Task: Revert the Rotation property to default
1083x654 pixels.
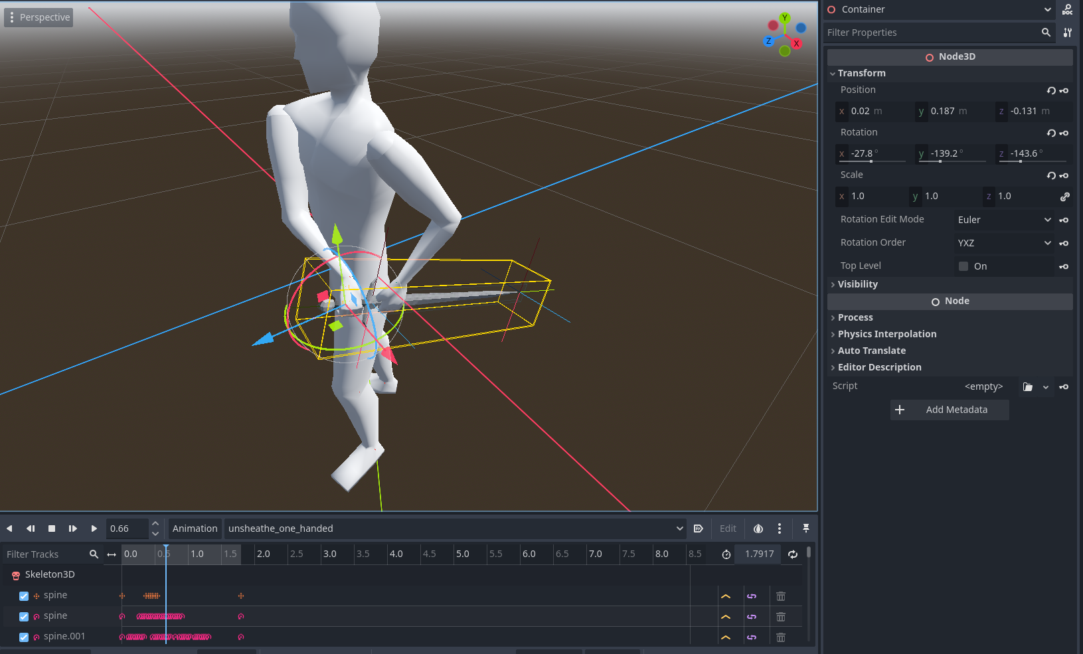Action: 1050,133
